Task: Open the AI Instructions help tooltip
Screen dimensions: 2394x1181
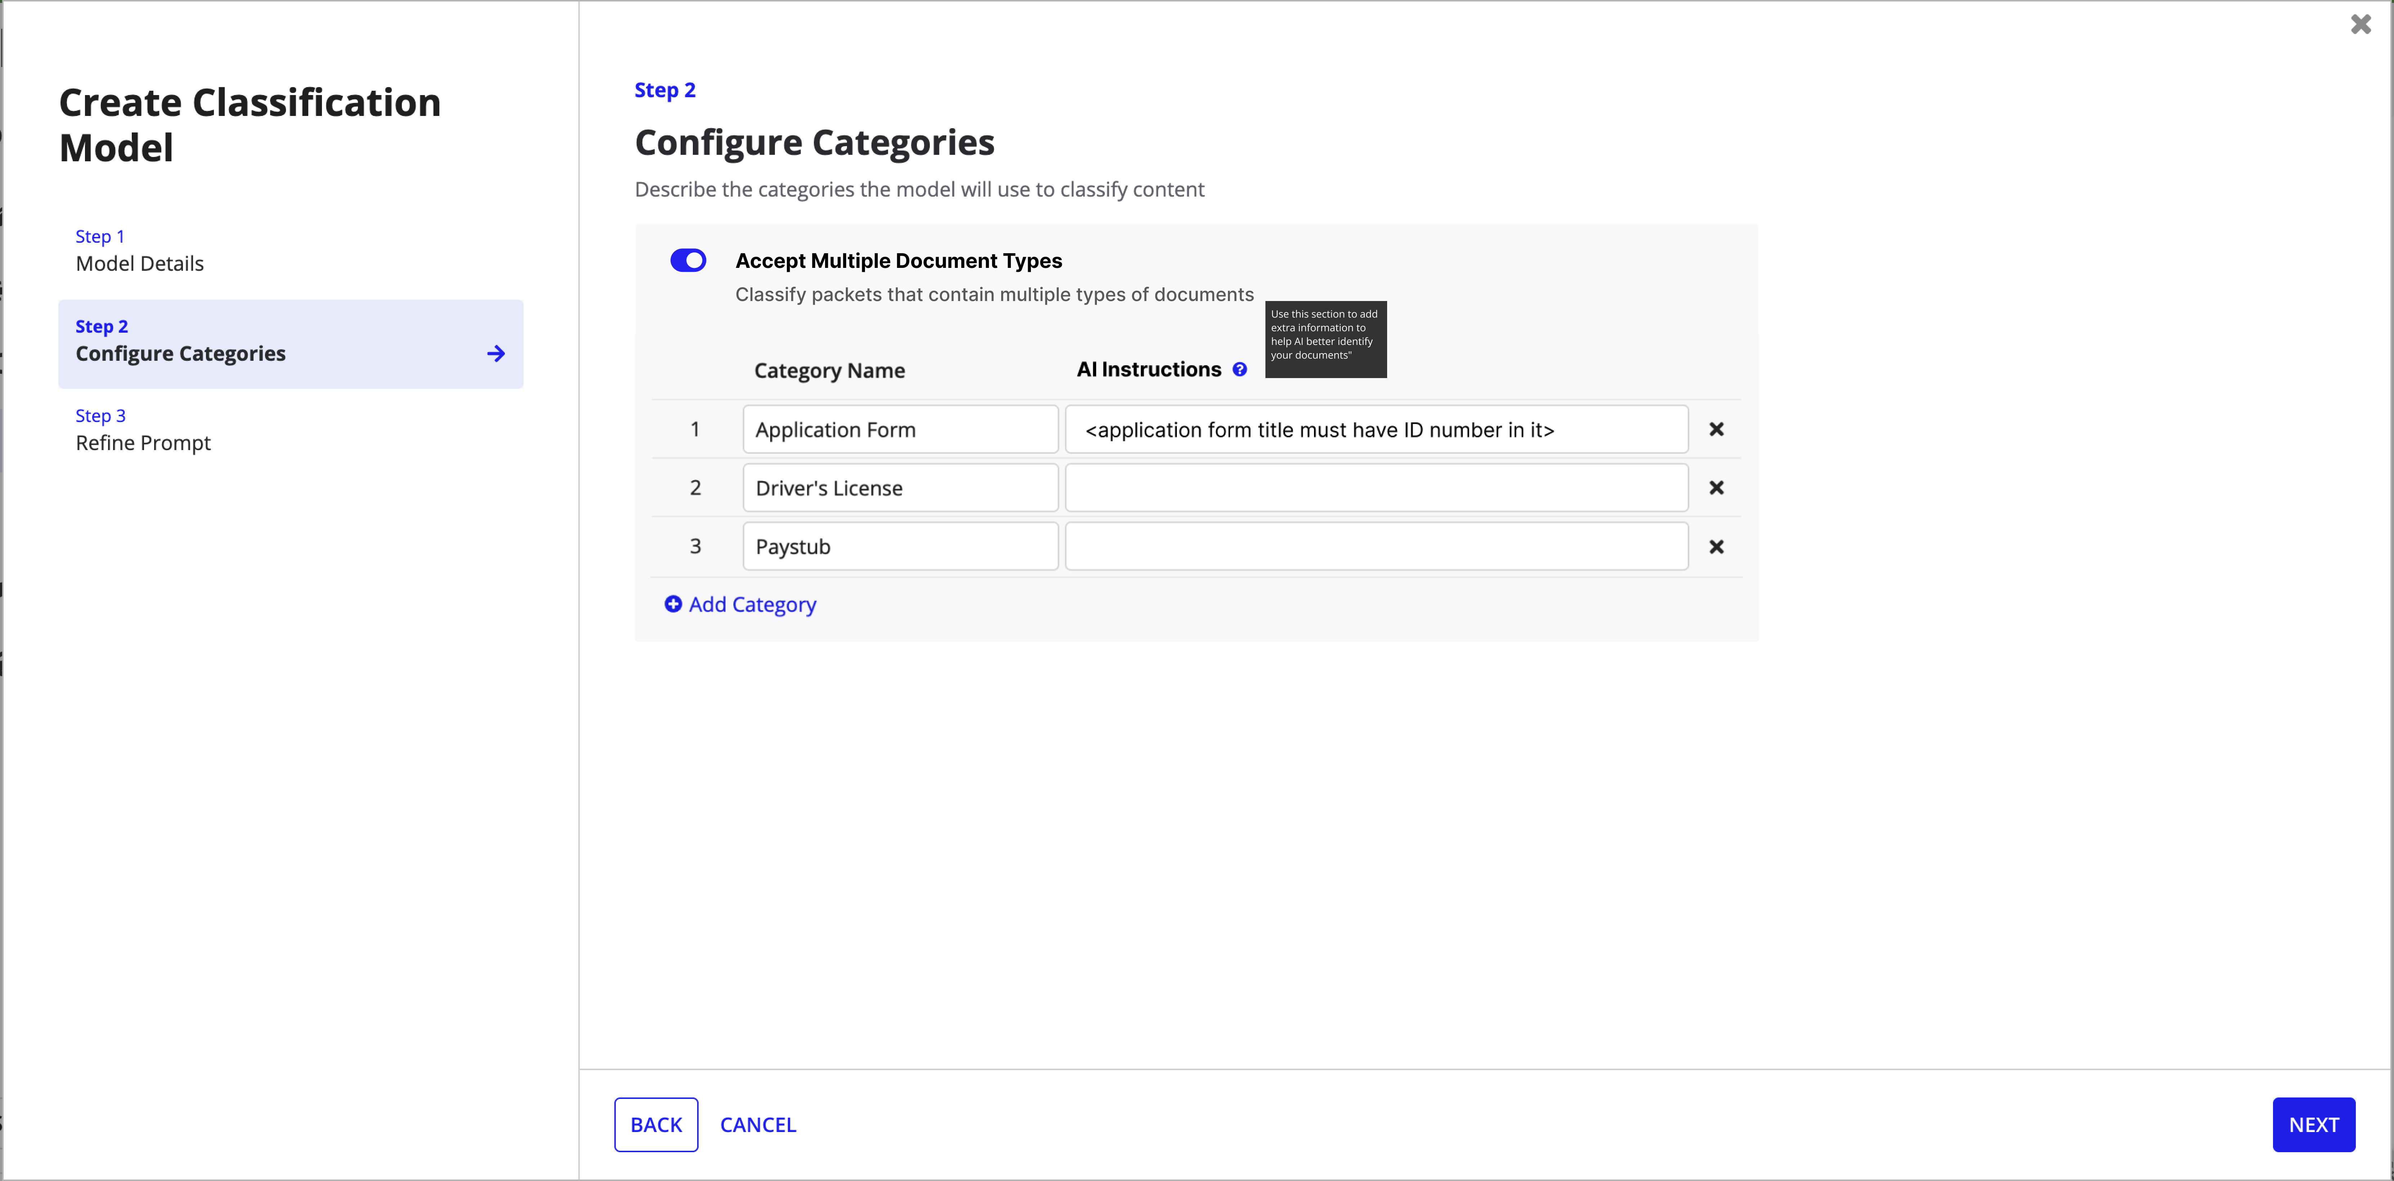Action: pyautogui.click(x=1241, y=369)
